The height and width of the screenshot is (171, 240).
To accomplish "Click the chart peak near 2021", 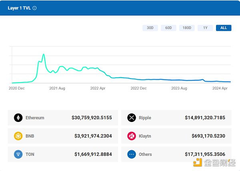I will pyautogui.click(x=43, y=54).
